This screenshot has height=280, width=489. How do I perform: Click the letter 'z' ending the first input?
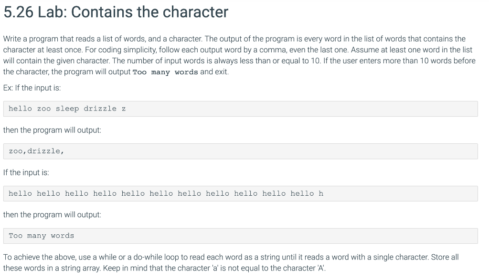point(124,109)
